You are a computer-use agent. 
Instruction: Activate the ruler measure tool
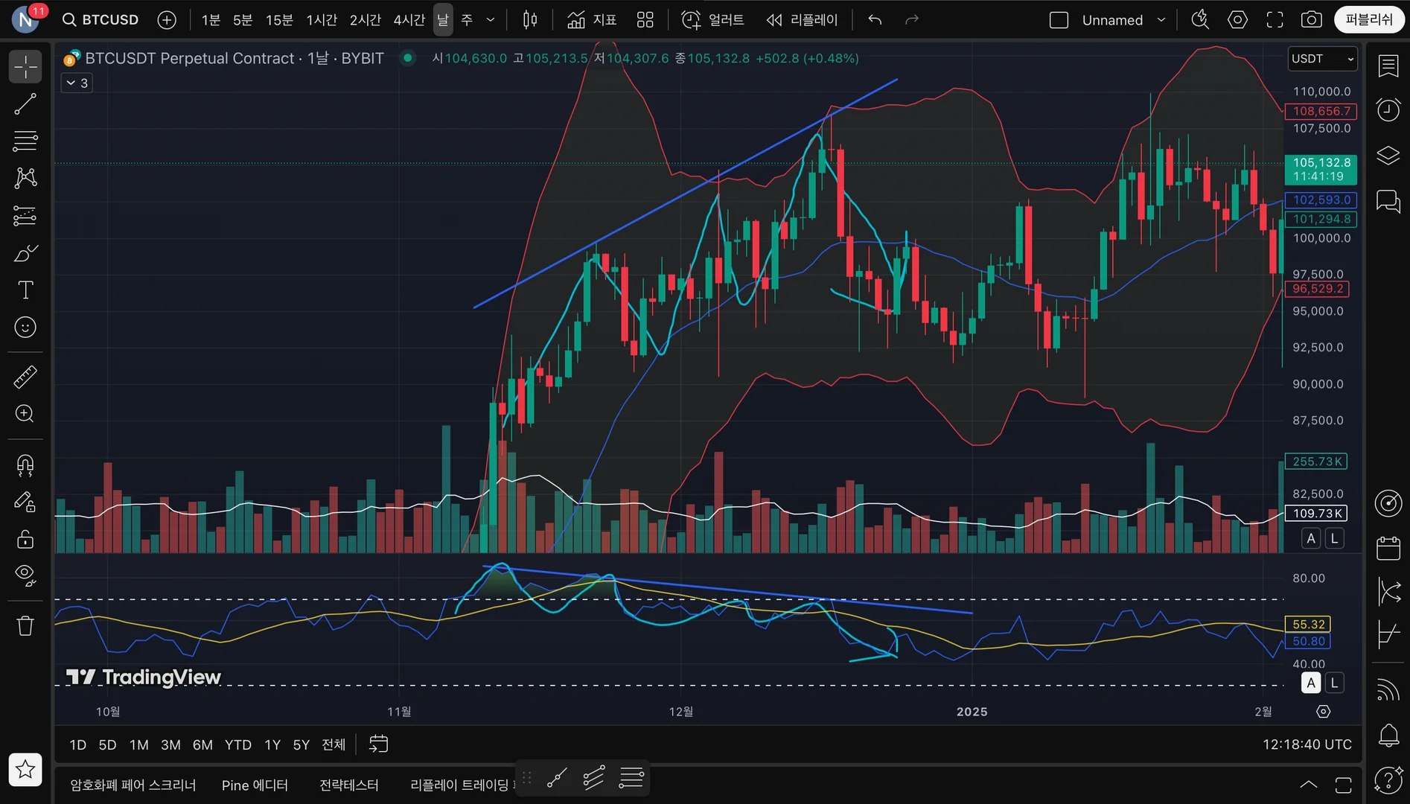coord(25,377)
